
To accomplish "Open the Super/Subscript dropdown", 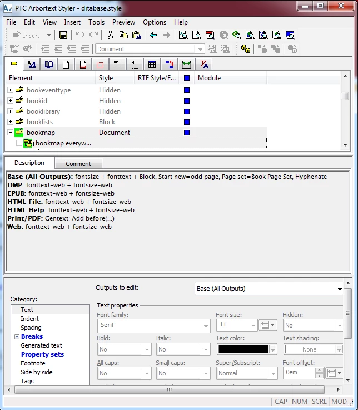I will [273, 373].
